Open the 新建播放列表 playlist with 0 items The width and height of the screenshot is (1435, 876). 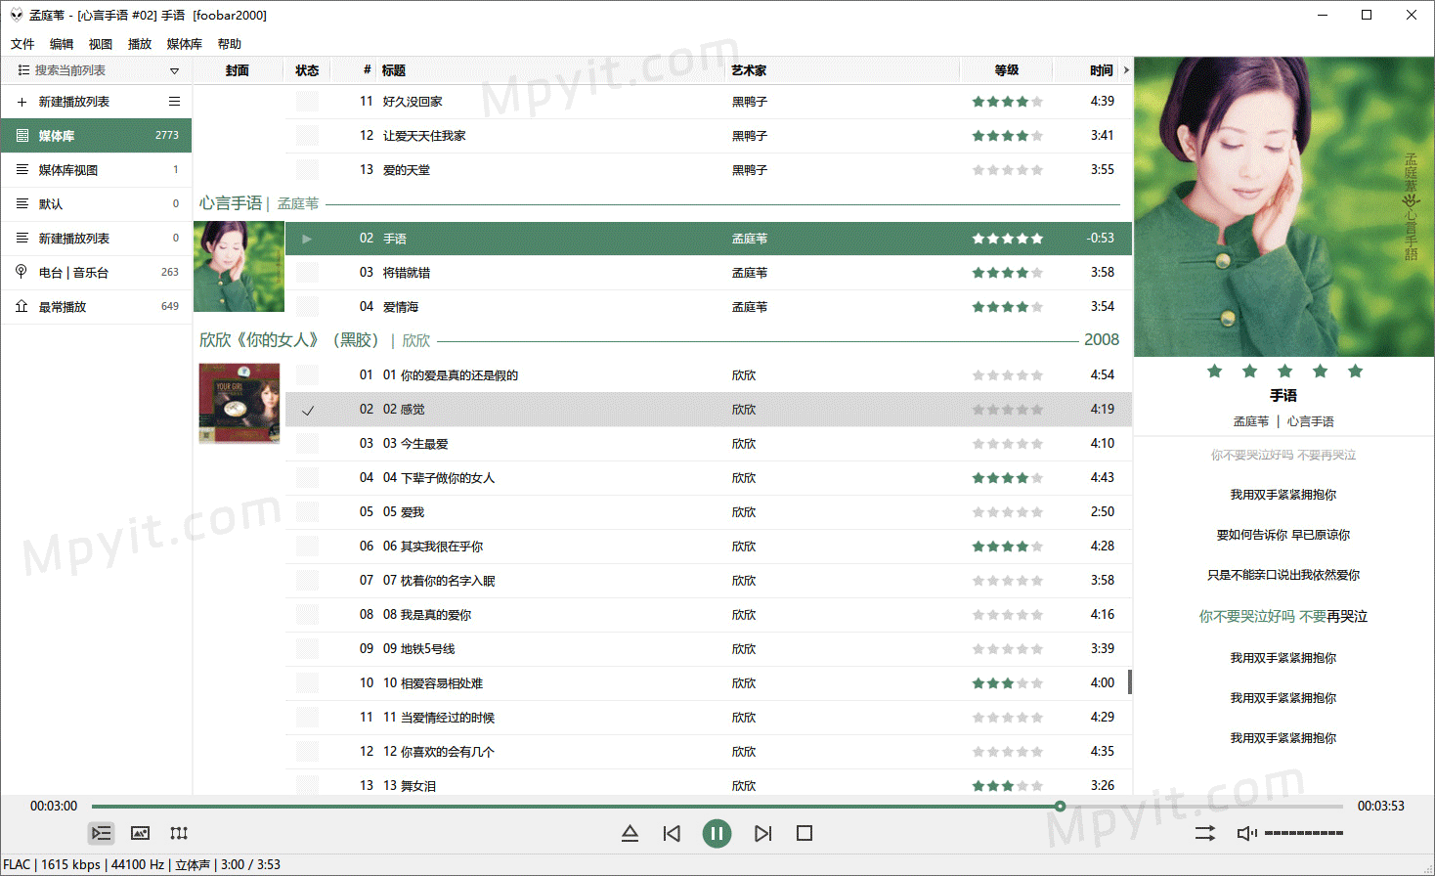(96, 239)
